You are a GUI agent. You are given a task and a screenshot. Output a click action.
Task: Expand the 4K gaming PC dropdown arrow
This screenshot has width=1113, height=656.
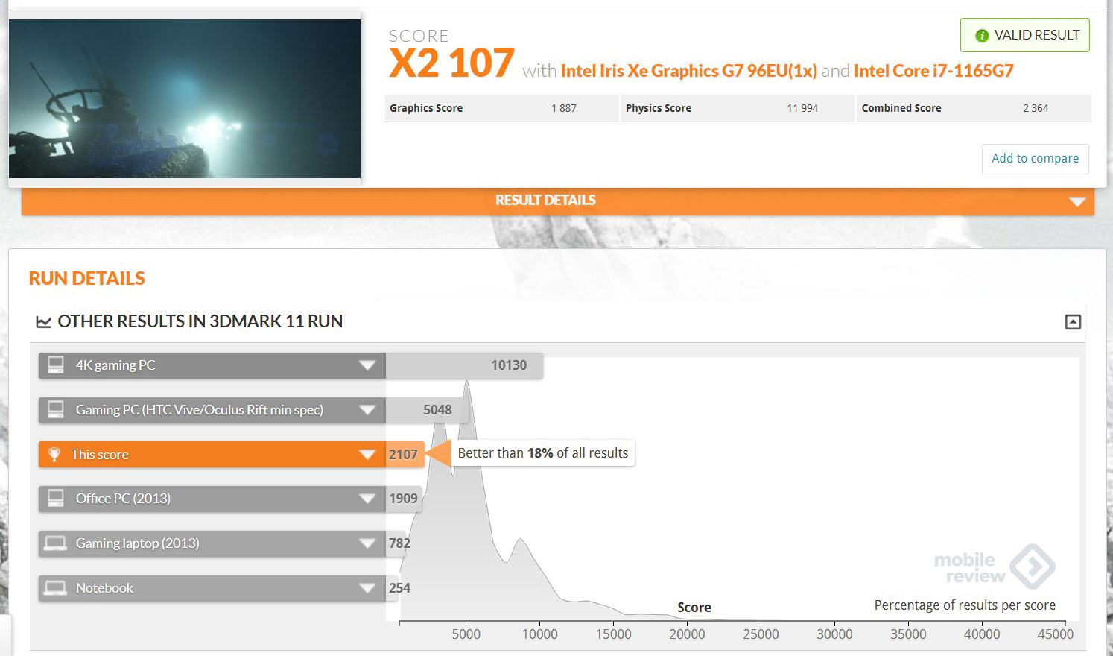tap(367, 365)
